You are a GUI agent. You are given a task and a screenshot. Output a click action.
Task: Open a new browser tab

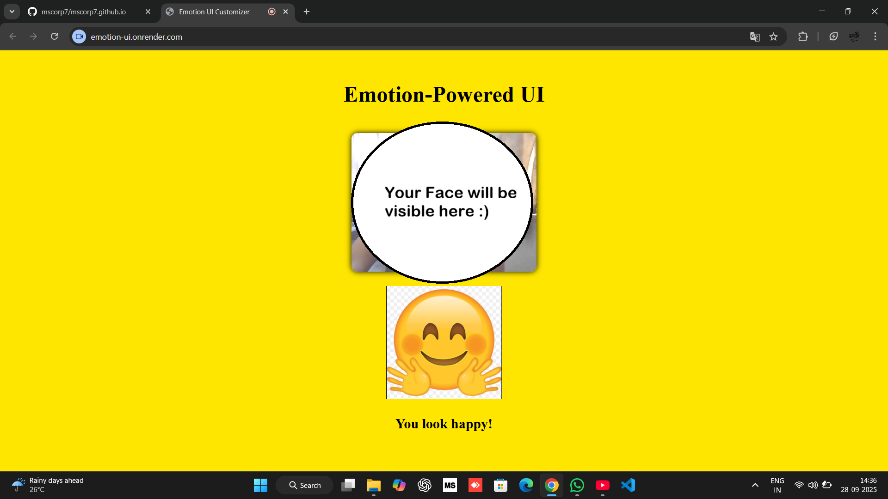306,12
